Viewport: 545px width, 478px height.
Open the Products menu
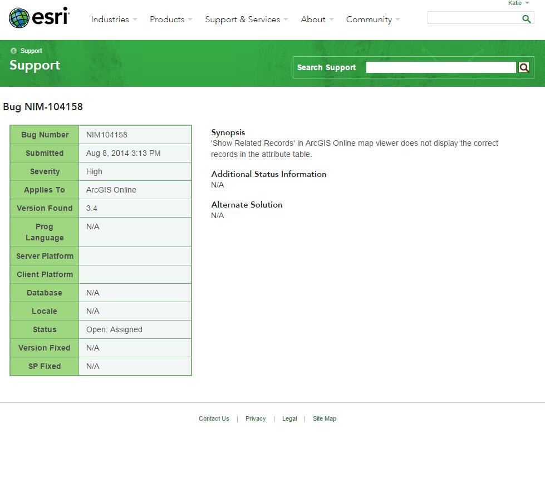[x=167, y=19]
